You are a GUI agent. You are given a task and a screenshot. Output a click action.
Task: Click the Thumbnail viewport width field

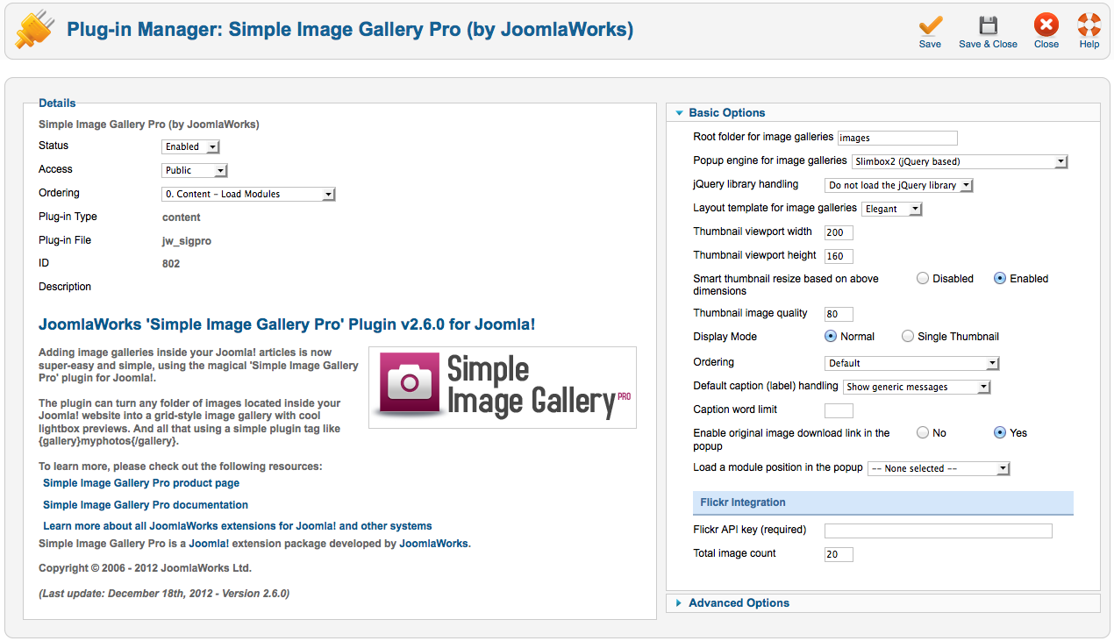(839, 232)
